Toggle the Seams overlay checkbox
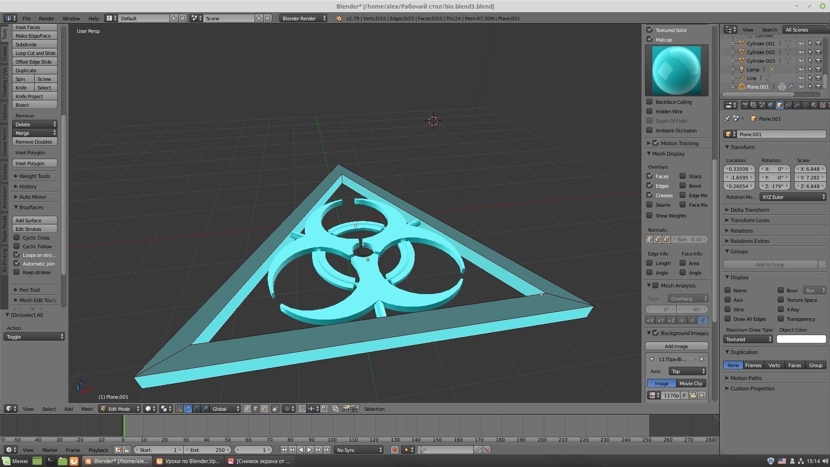The width and height of the screenshot is (830, 467). pyautogui.click(x=649, y=205)
